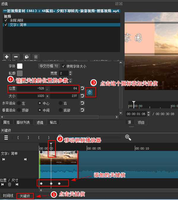This screenshot has height=200, width=178.
Task: Delete keyframe with trash icon
Action: click(x=9, y=185)
